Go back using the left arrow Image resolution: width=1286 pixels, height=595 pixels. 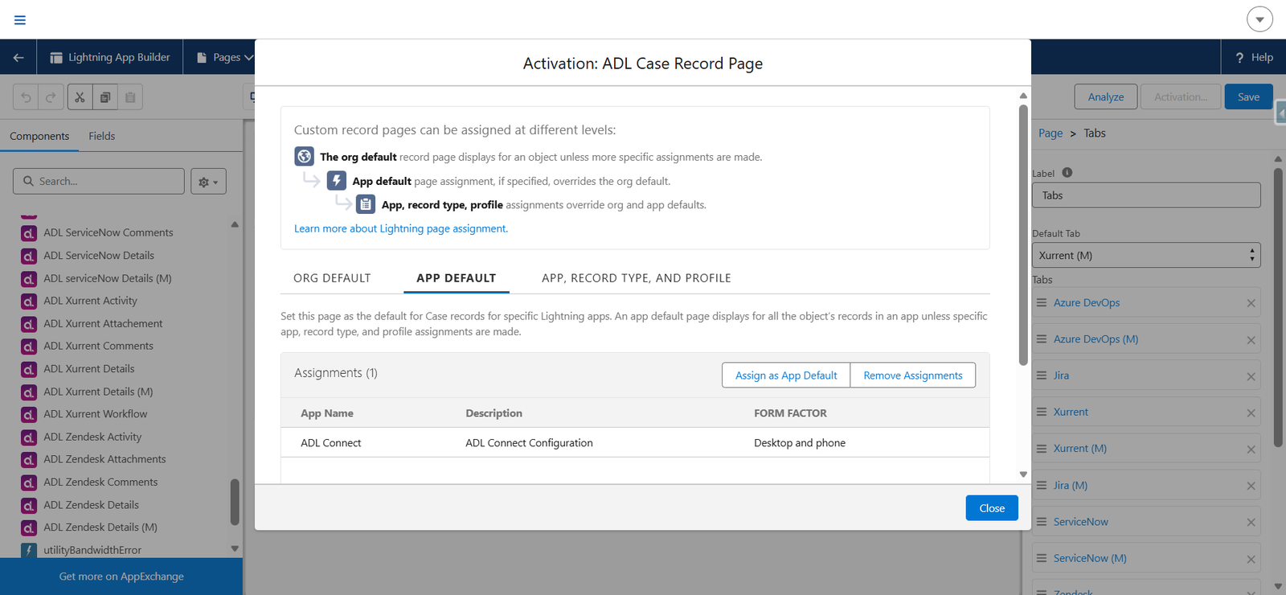[x=18, y=57]
